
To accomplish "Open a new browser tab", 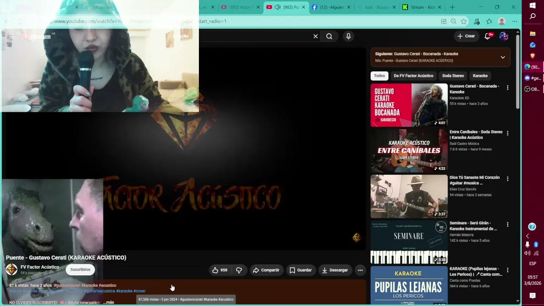I will (452, 7).
